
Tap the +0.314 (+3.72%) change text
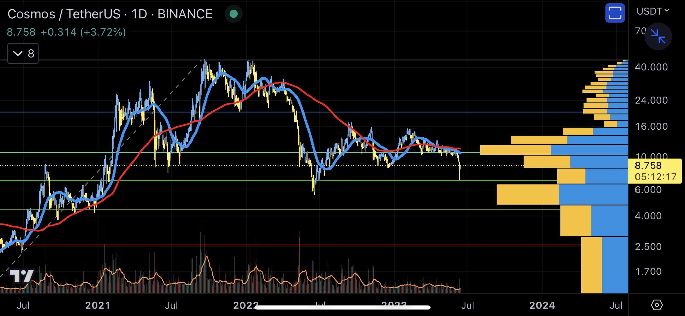coord(83,32)
